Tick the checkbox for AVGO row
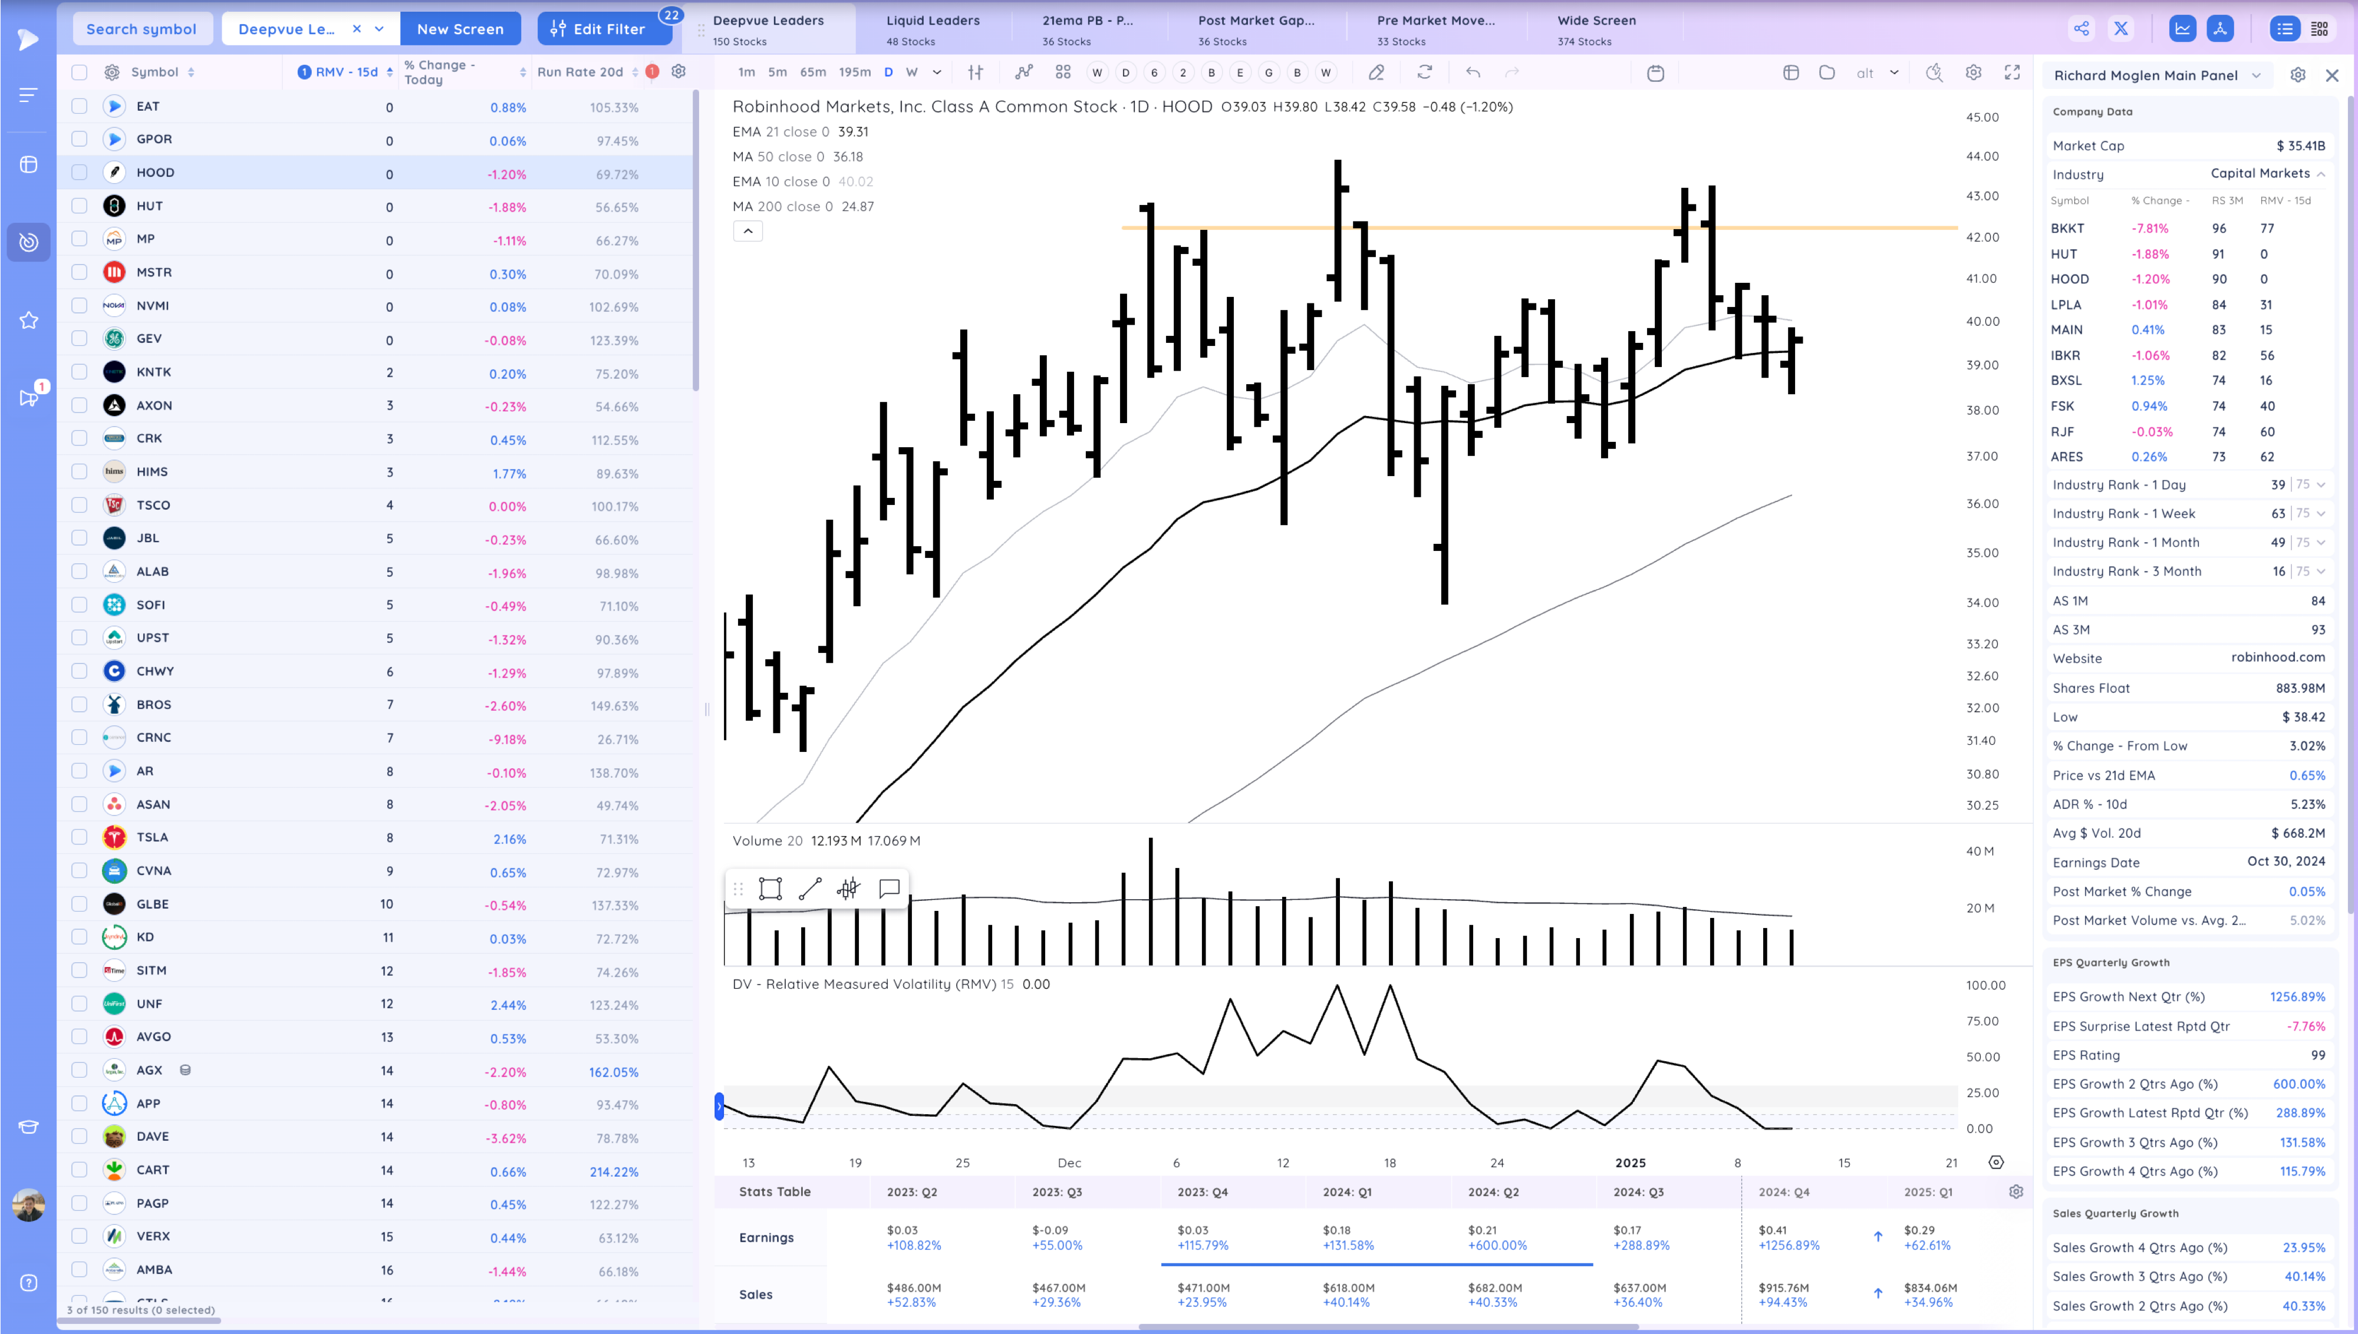This screenshot has width=2358, height=1334. [80, 1036]
